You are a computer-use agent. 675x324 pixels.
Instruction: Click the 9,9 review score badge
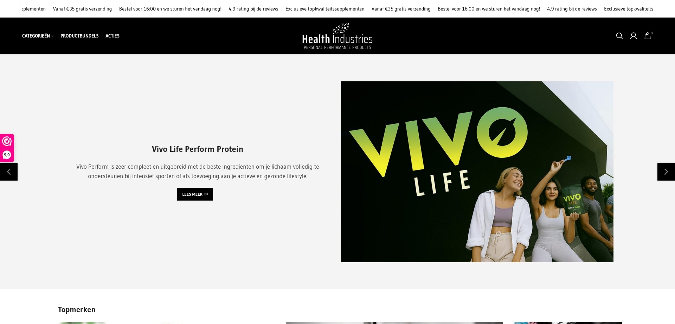coord(7,155)
